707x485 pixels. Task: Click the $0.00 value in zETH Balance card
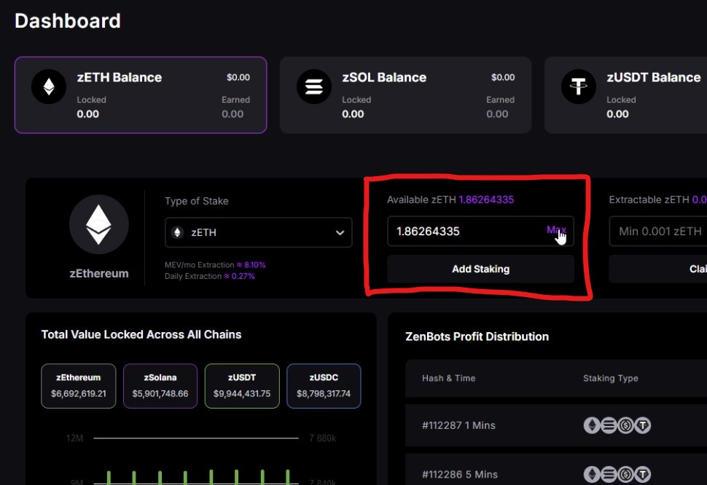(x=238, y=77)
